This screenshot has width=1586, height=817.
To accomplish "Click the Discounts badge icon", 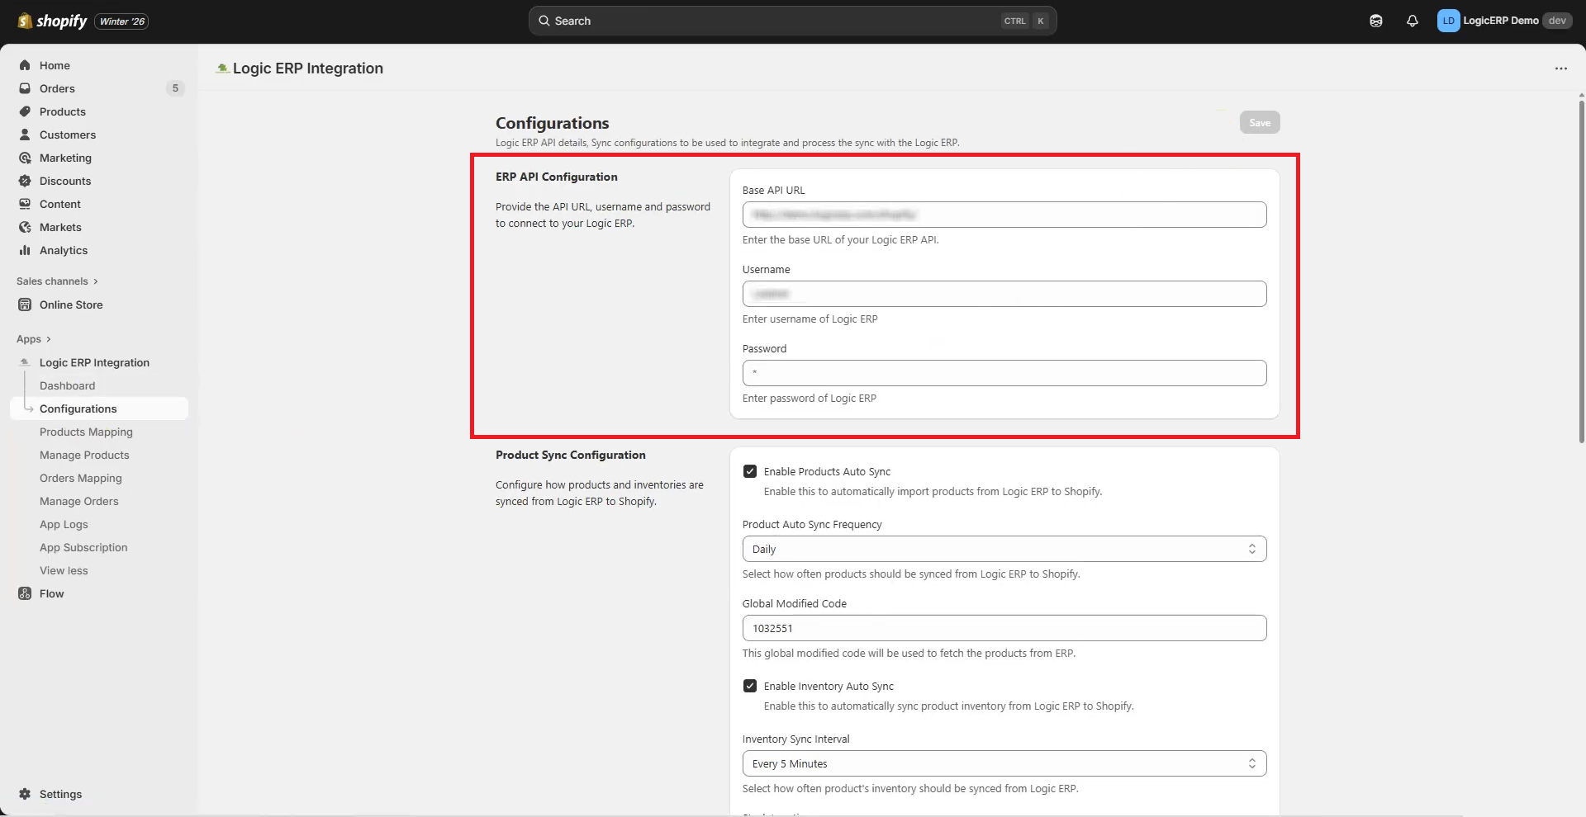I will point(25,181).
